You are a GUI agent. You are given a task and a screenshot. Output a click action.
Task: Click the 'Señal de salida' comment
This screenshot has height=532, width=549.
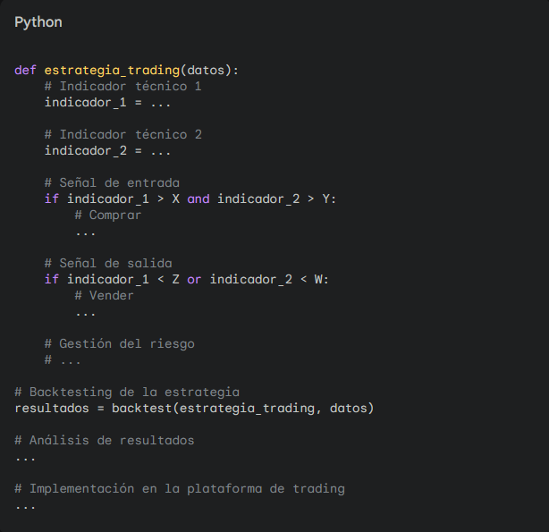(107, 263)
